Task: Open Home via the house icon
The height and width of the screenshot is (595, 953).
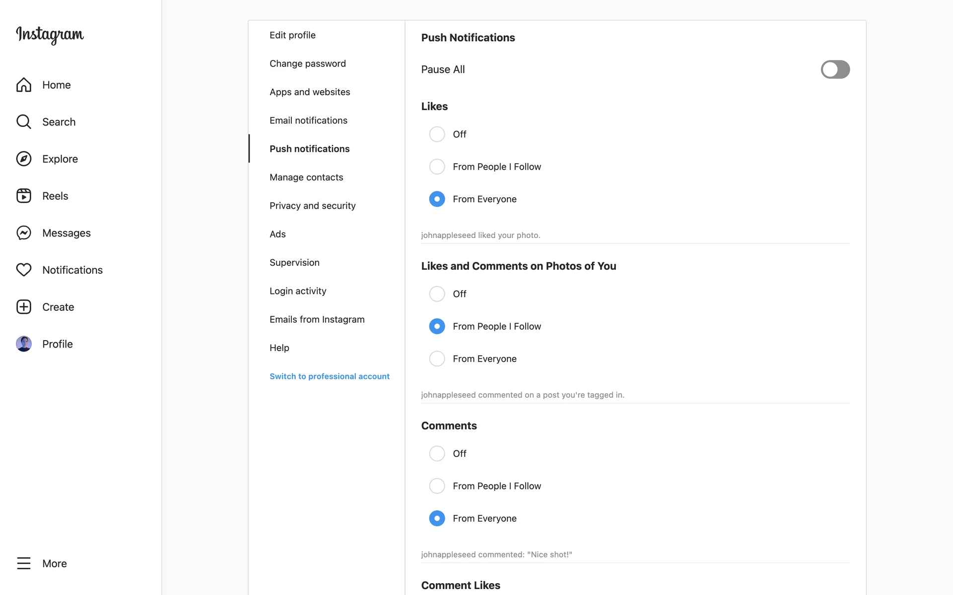Action: [x=24, y=85]
